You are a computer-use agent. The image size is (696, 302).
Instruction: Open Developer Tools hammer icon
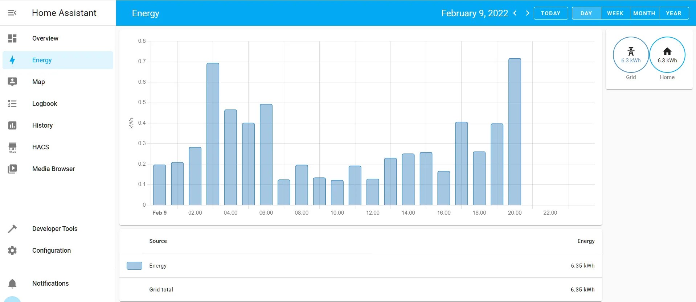coord(12,229)
